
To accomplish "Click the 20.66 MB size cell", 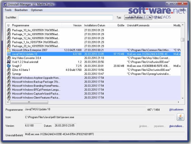I will [119, 66].
